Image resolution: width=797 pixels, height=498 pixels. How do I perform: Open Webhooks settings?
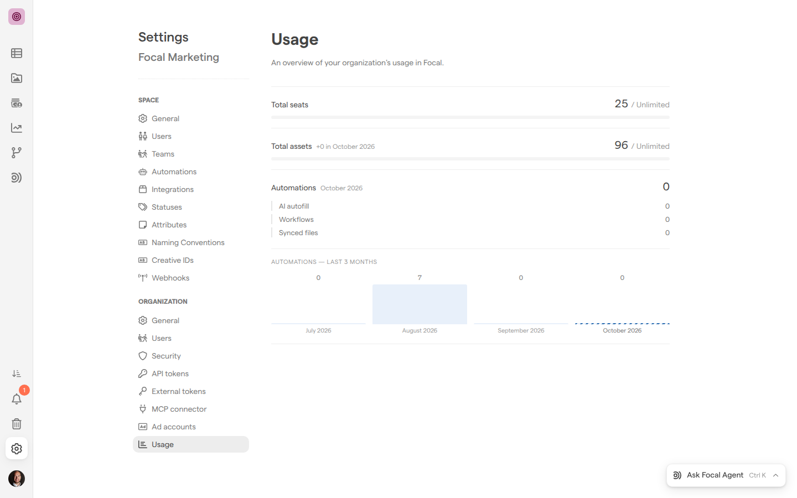pyautogui.click(x=191, y=278)
